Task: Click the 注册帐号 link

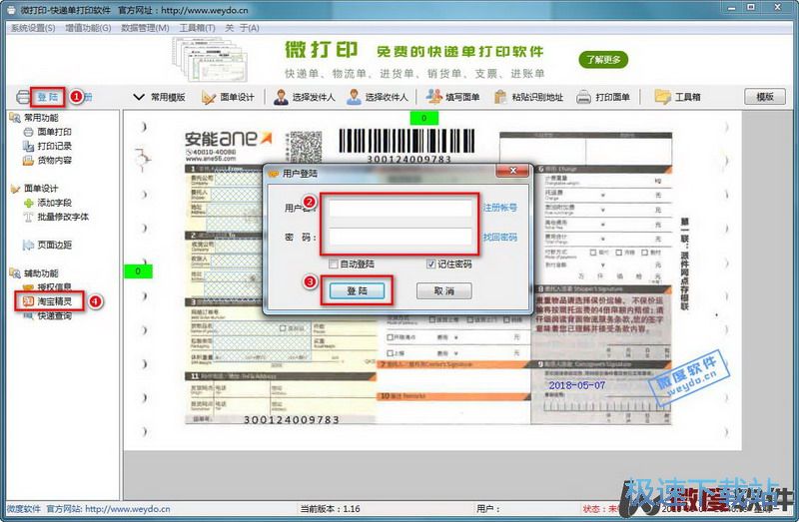Action: [500, 208]
